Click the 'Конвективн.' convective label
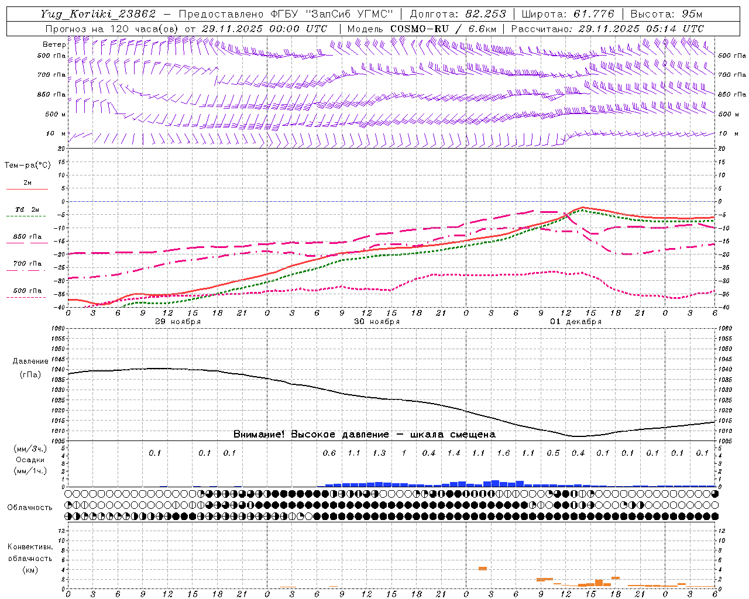Screen dimensions: 749x599 [30, 547]
